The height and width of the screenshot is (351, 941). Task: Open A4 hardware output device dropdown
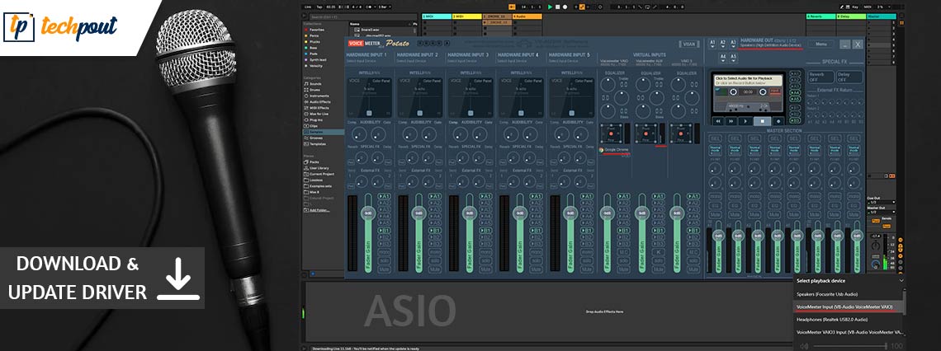[722, 58]
